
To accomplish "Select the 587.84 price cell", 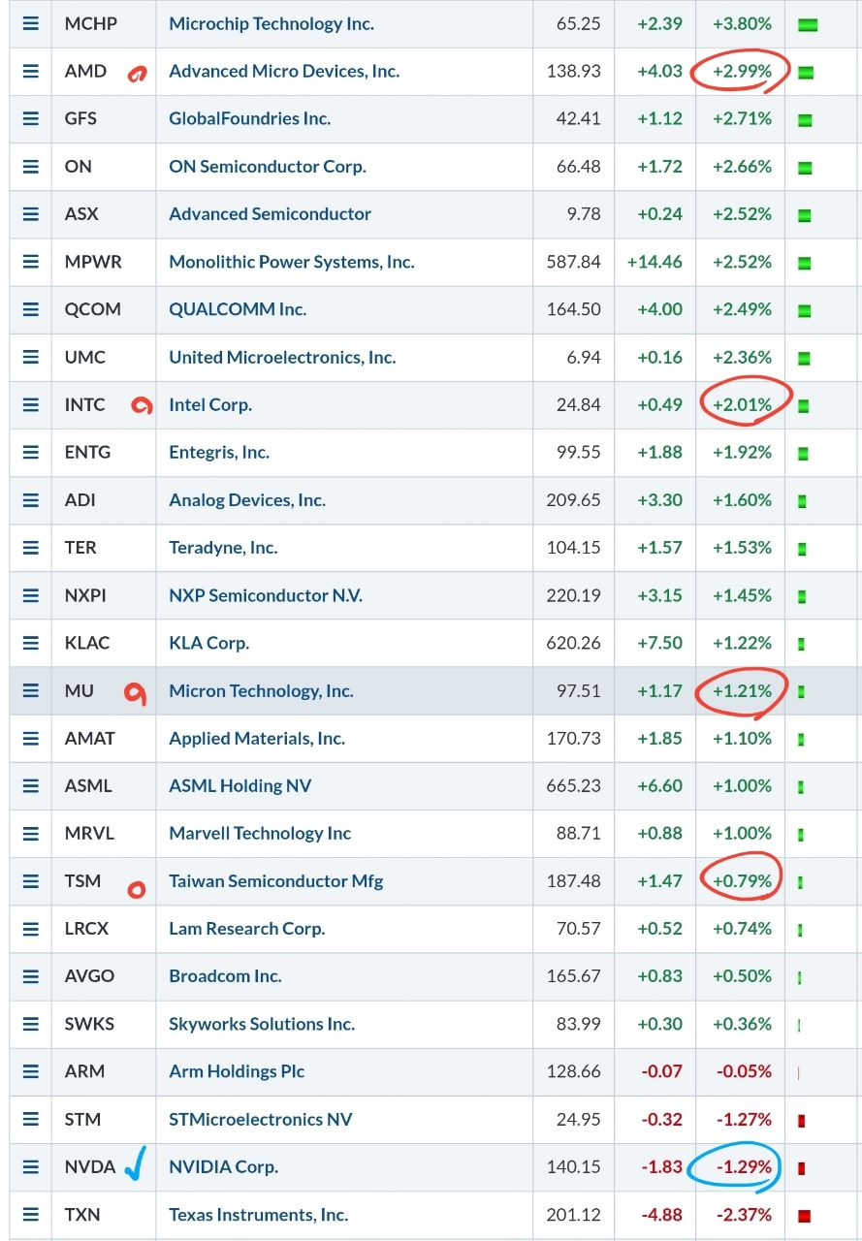I will click(x=574, y=262).
